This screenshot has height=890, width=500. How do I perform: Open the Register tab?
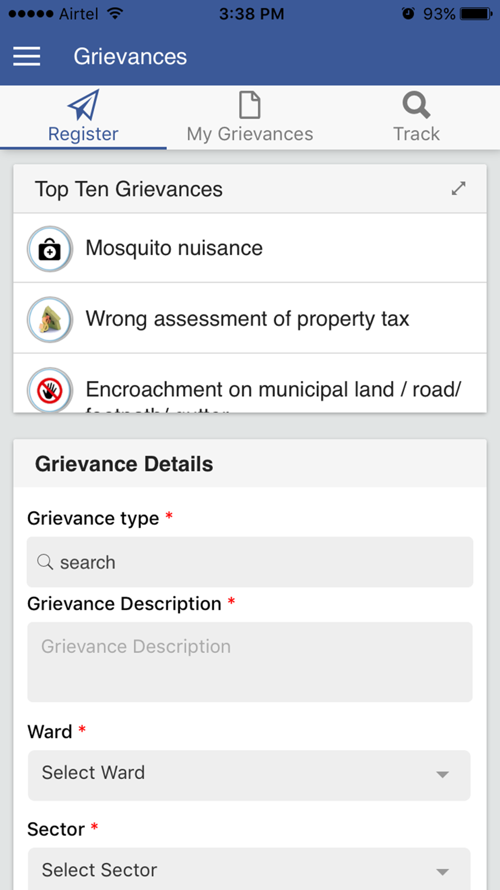tap(83, 118)
